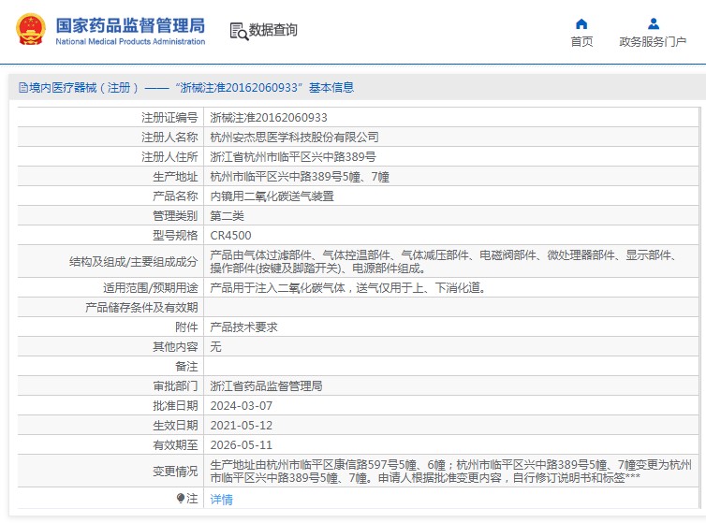
Task: Click the 数据查询 label
Action: pyautogui.click(x=273, y=30)
